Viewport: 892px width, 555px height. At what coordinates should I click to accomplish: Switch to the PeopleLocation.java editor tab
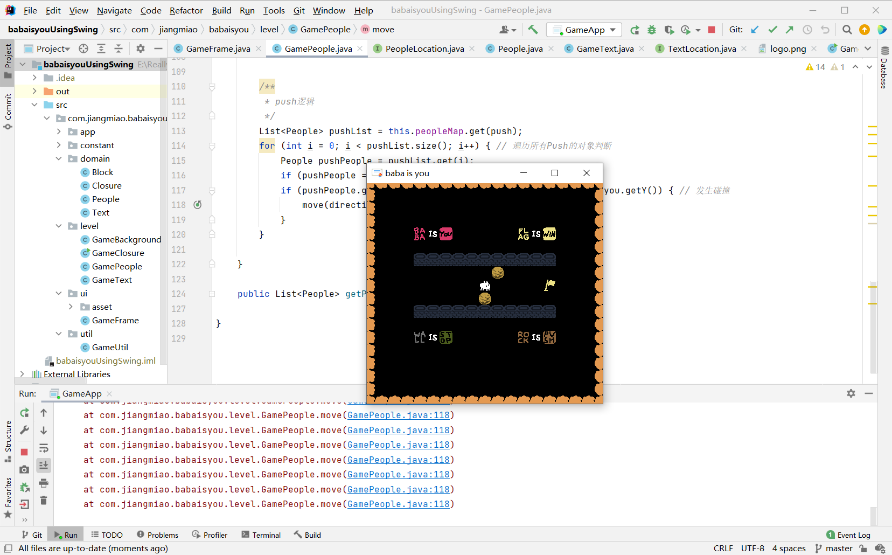coord(423,48)
